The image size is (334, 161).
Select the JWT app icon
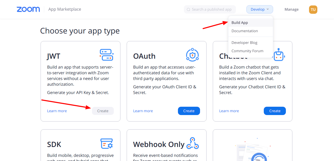[x=106, y=55]
